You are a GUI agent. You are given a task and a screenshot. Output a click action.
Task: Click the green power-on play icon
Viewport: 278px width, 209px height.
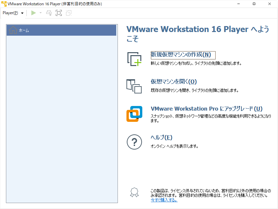point(33,13)
